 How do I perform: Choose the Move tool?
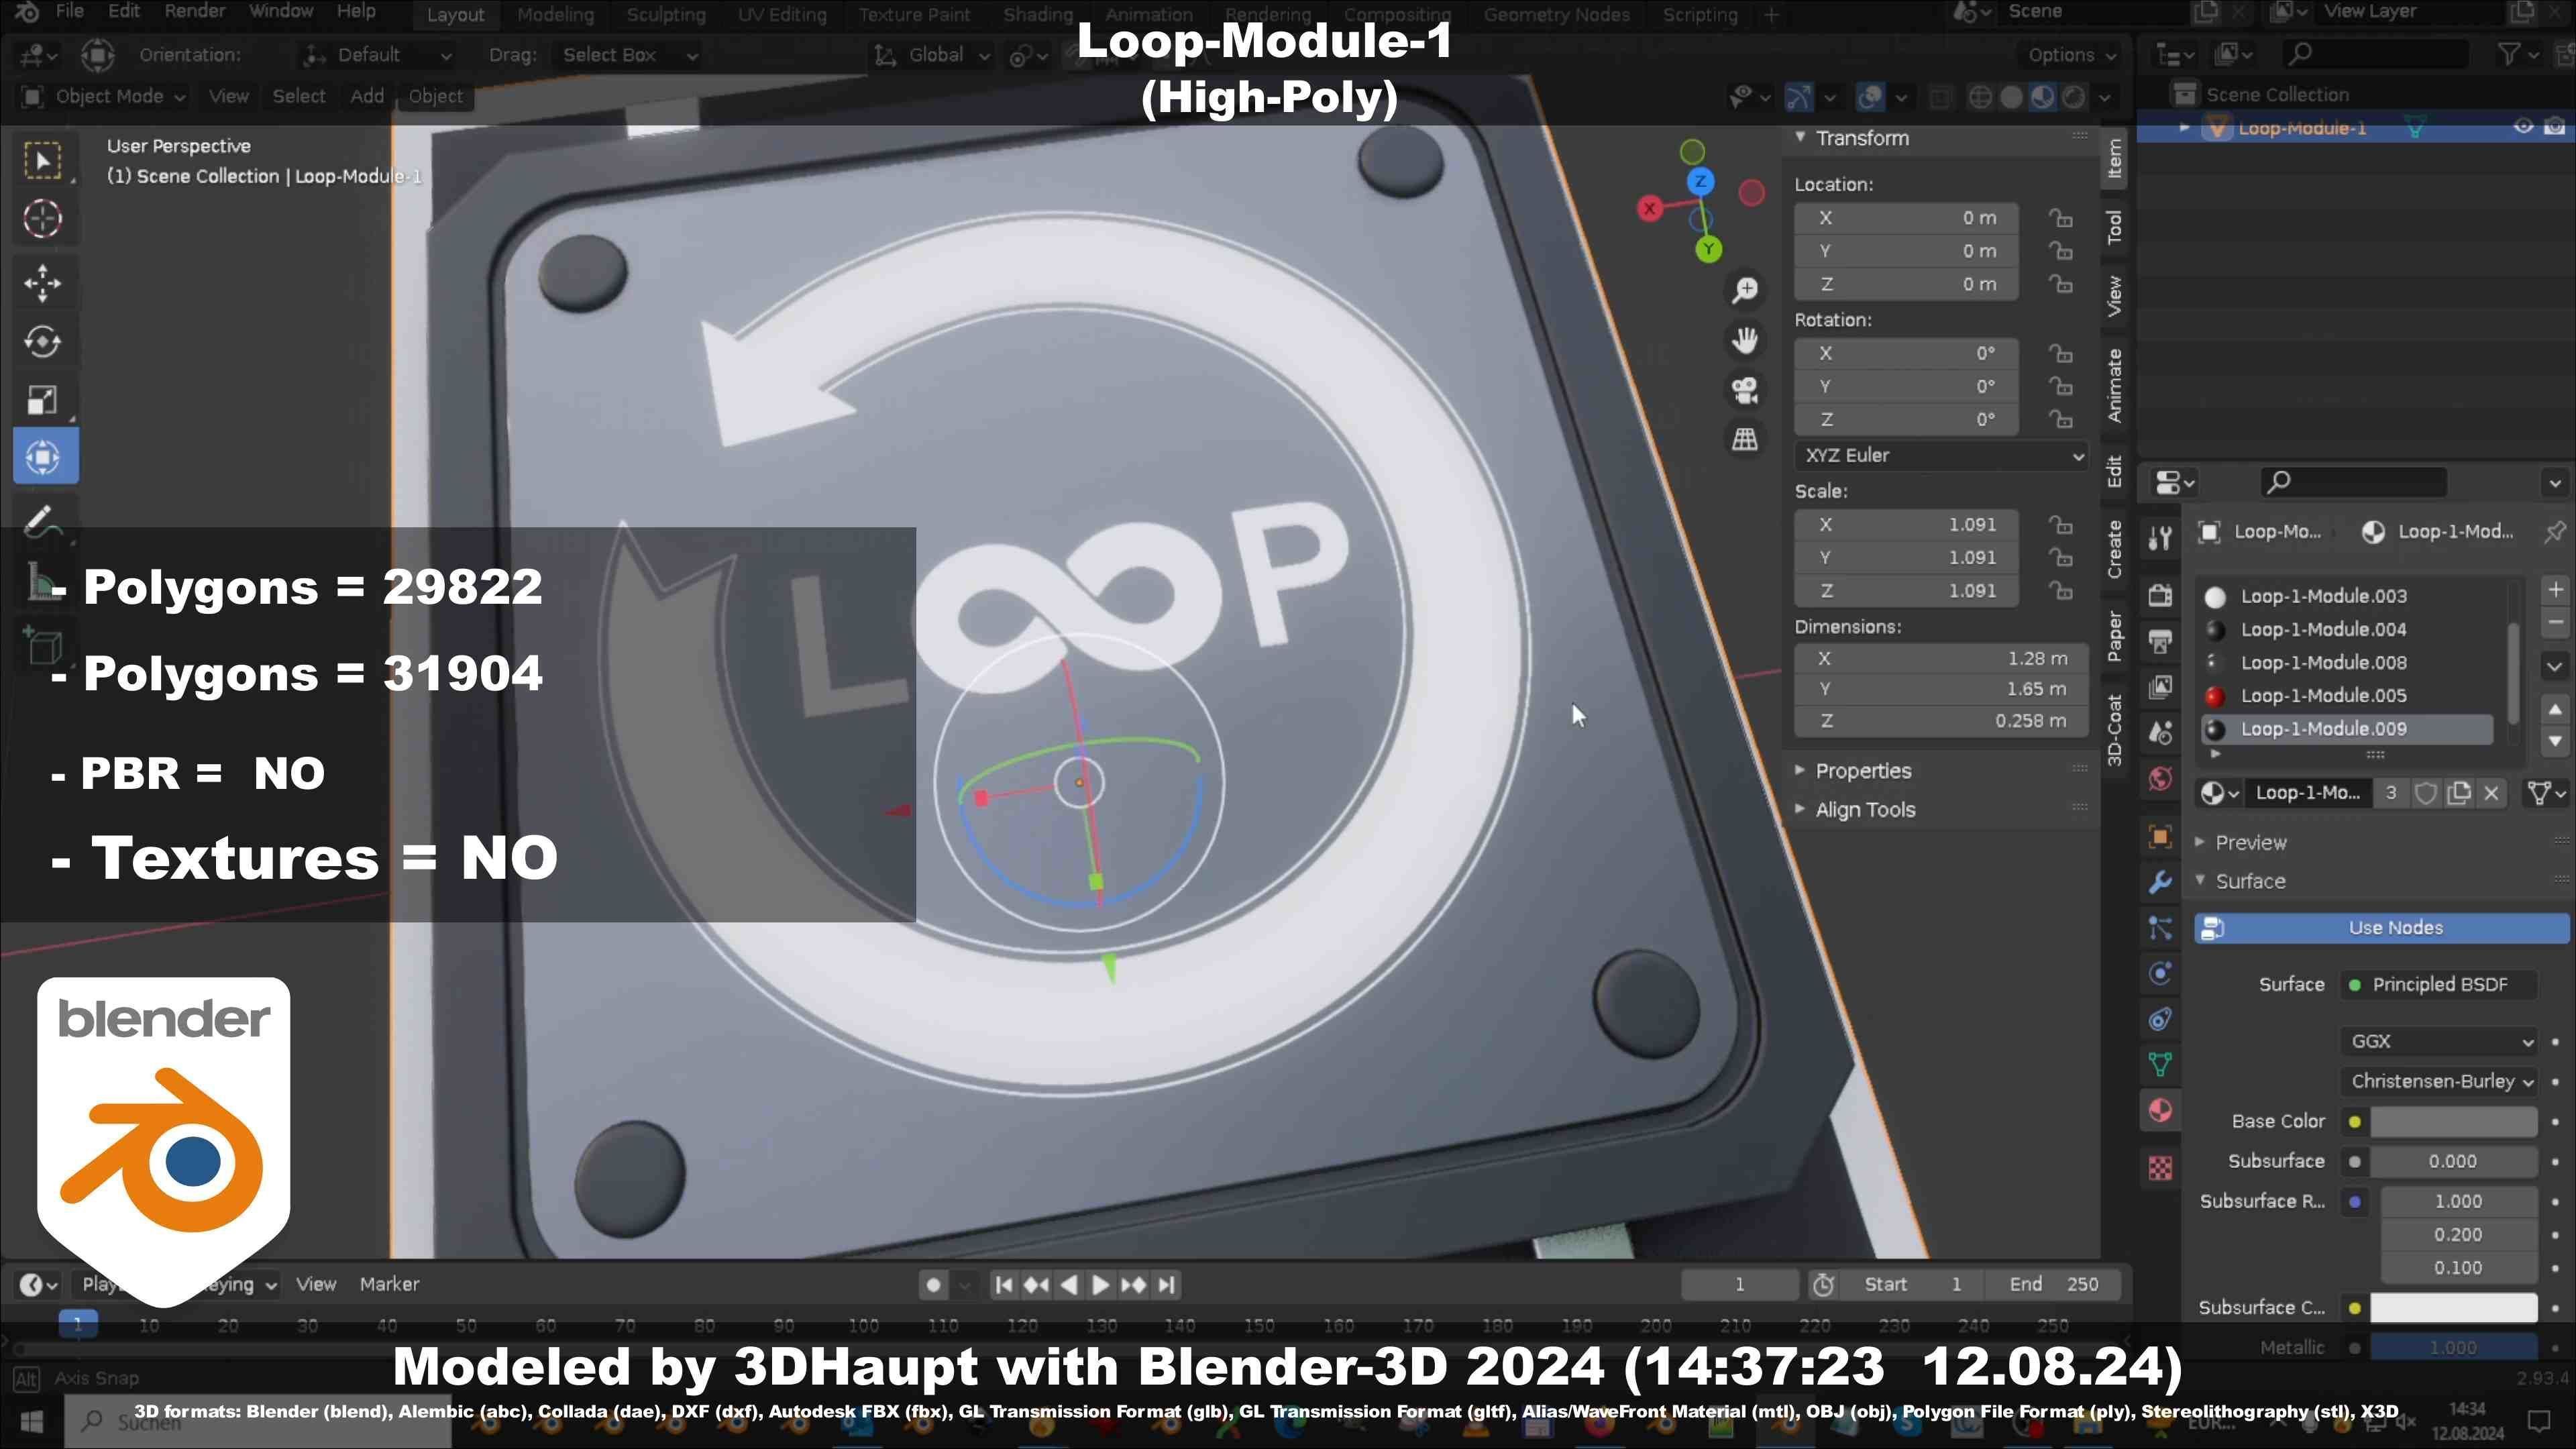pos(42,283)
